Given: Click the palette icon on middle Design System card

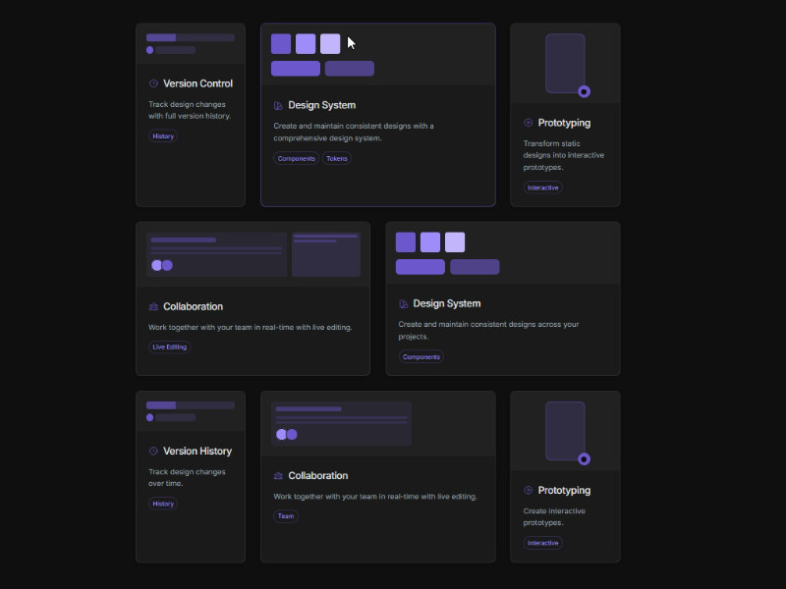Looking at the screenshot, I should [x=403, y=303].
